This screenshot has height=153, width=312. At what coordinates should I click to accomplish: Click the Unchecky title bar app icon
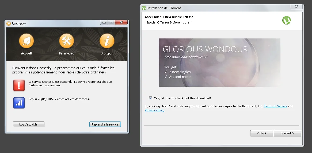(9, 23)
